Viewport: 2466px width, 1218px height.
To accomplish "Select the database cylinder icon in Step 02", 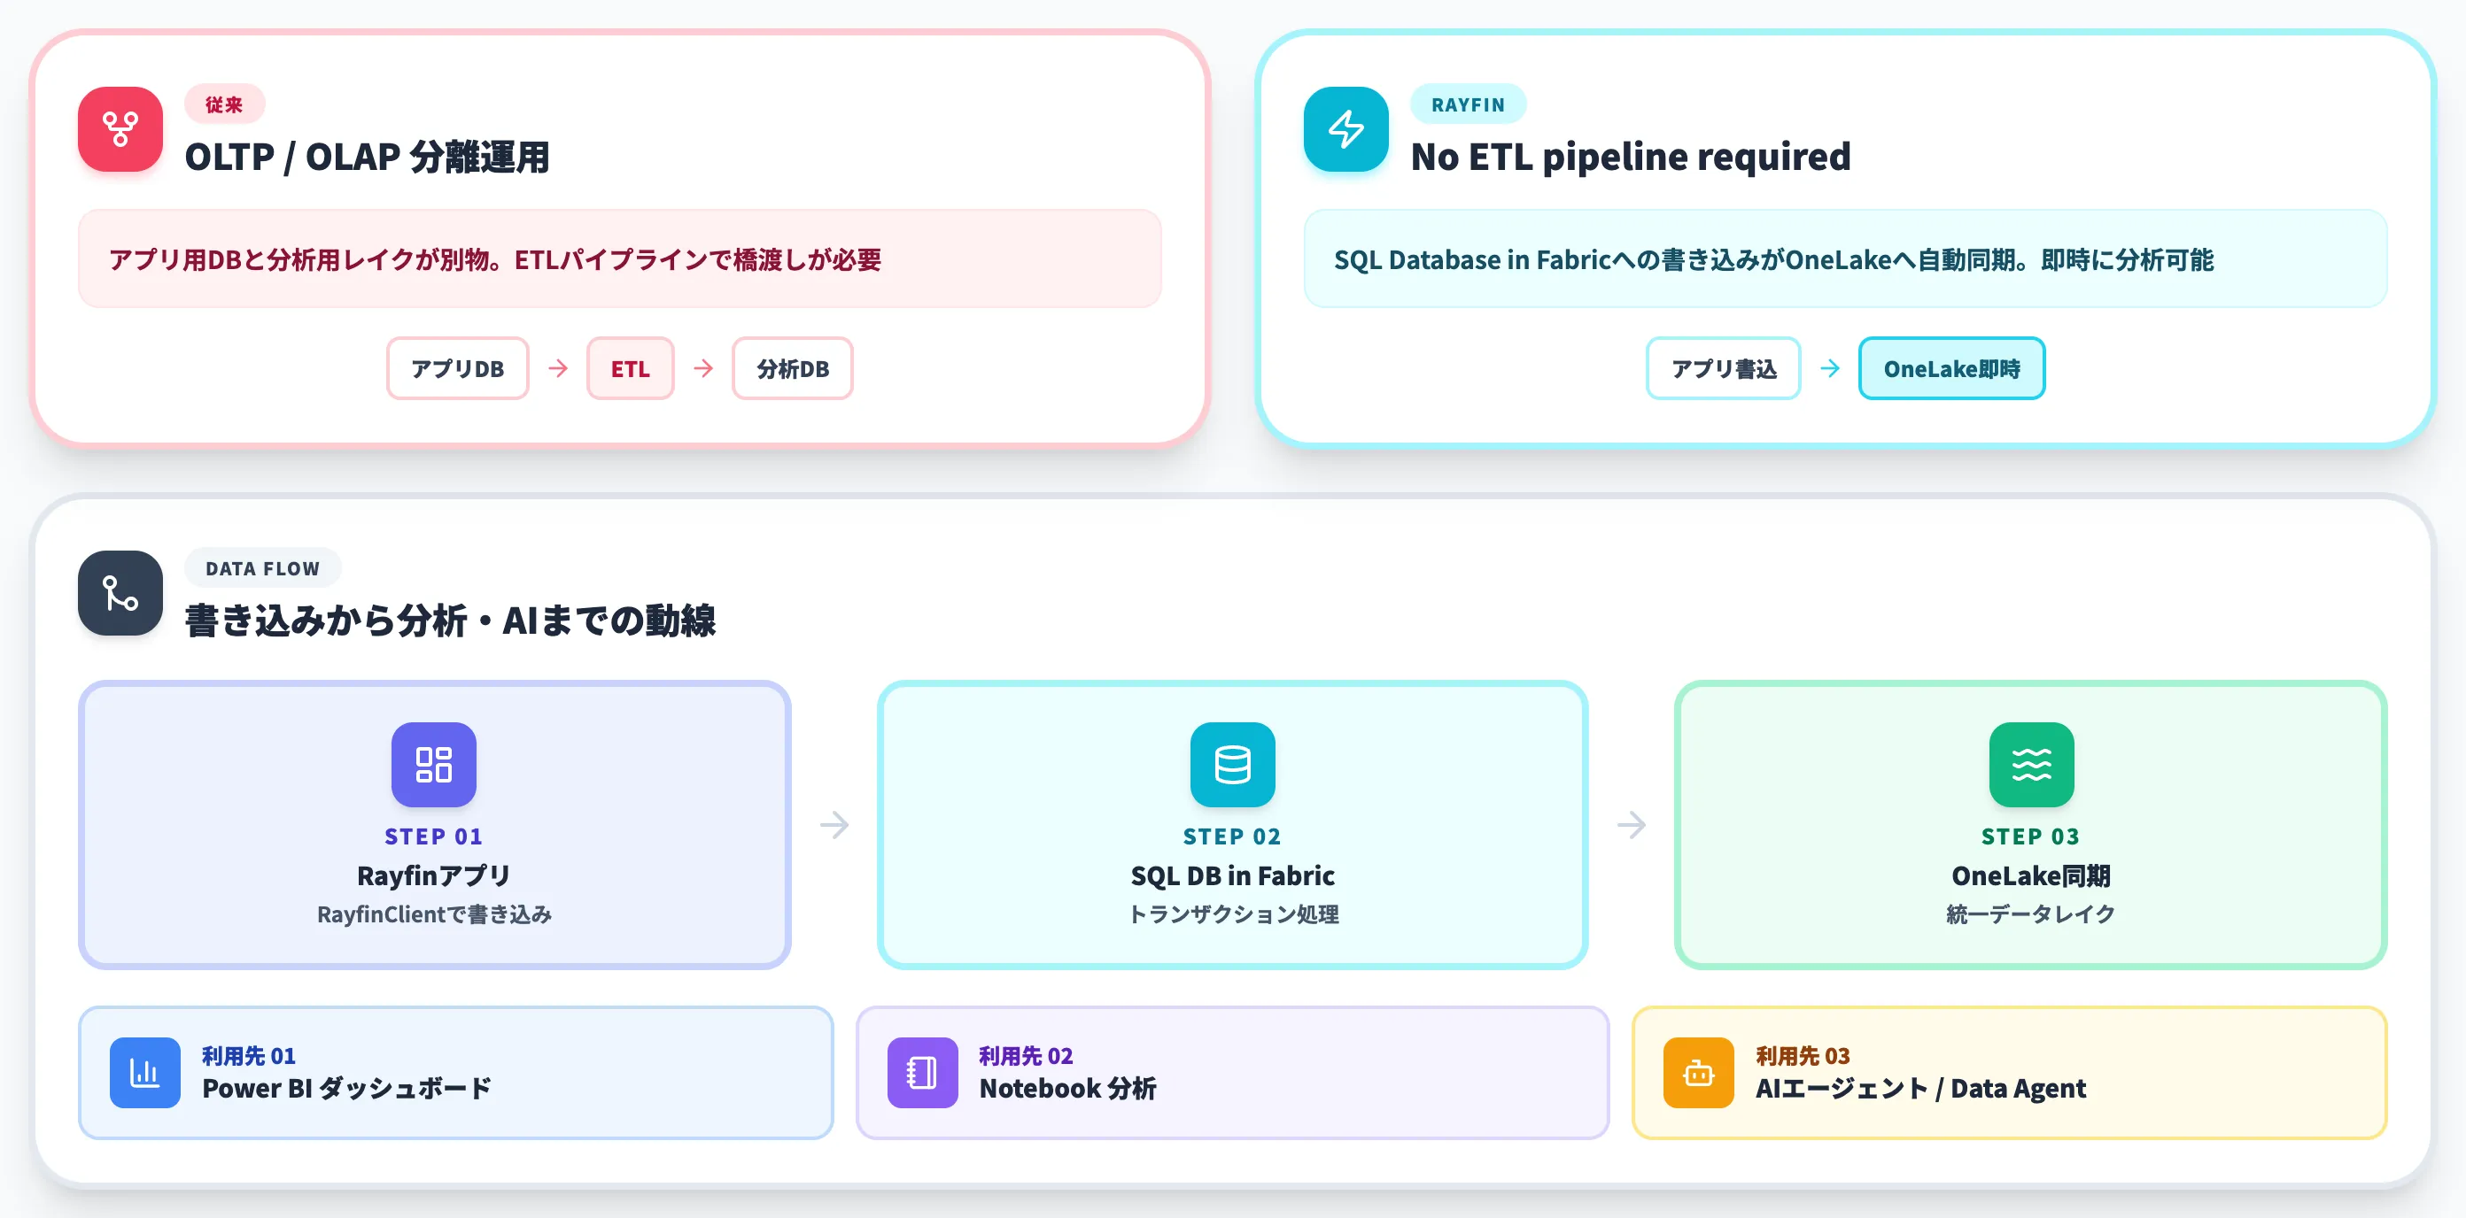I will coord(1232,764).
